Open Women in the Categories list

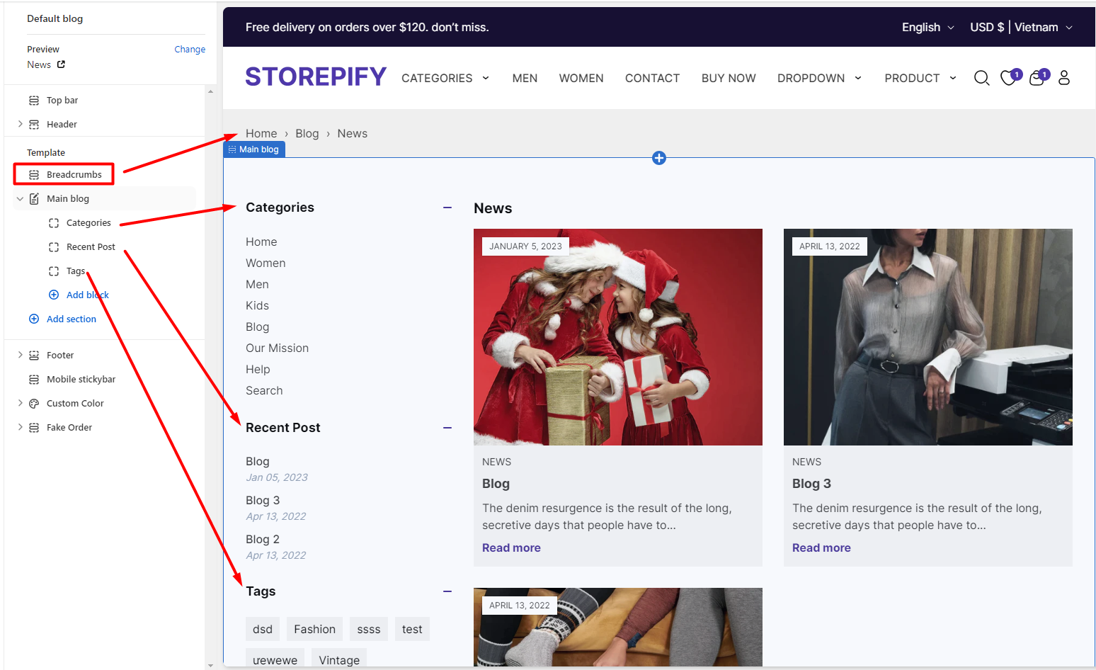266,263
